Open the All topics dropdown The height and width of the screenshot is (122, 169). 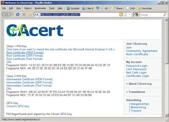[x=107, y=8]
